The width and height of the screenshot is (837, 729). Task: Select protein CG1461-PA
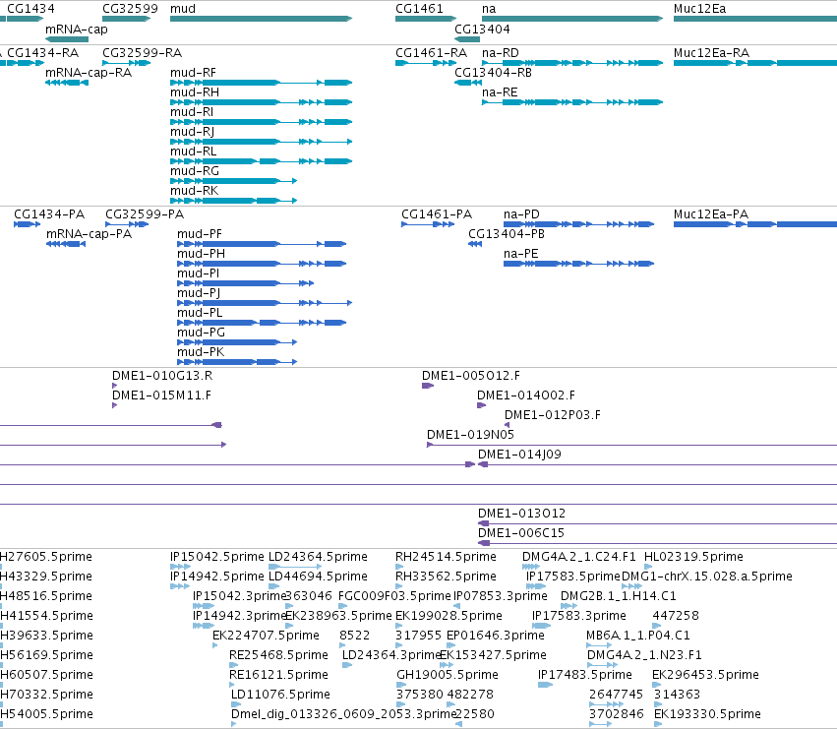point(428,224)
